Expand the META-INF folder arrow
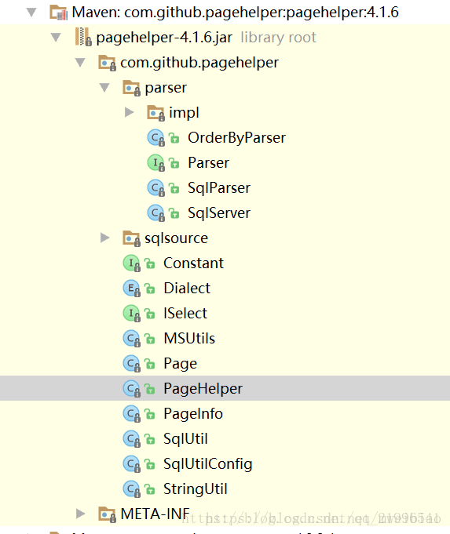The width and height of the screenshot is (450, 534). pyautogui.click(x=81, y=514)
